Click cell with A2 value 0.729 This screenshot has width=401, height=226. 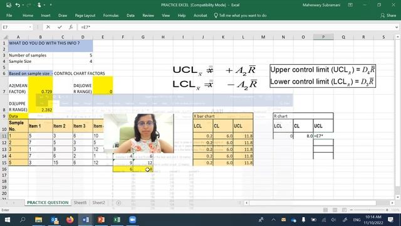40,85
